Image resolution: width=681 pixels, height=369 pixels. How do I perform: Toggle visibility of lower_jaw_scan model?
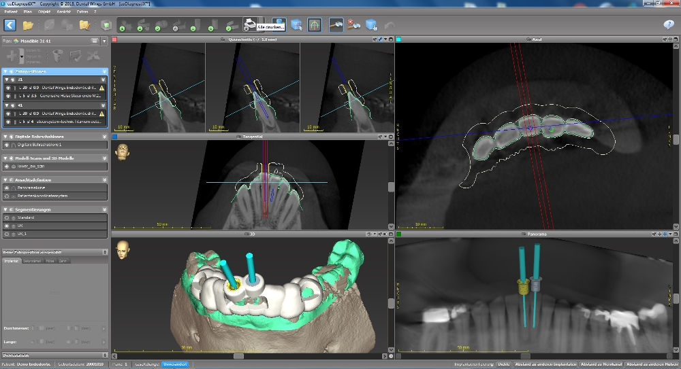tap(7, 166)
